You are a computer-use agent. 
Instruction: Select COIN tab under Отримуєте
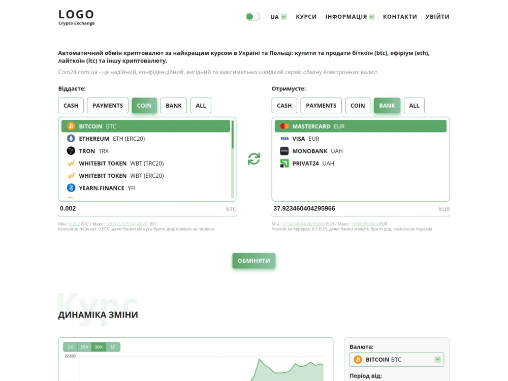[x=358, y=106]
